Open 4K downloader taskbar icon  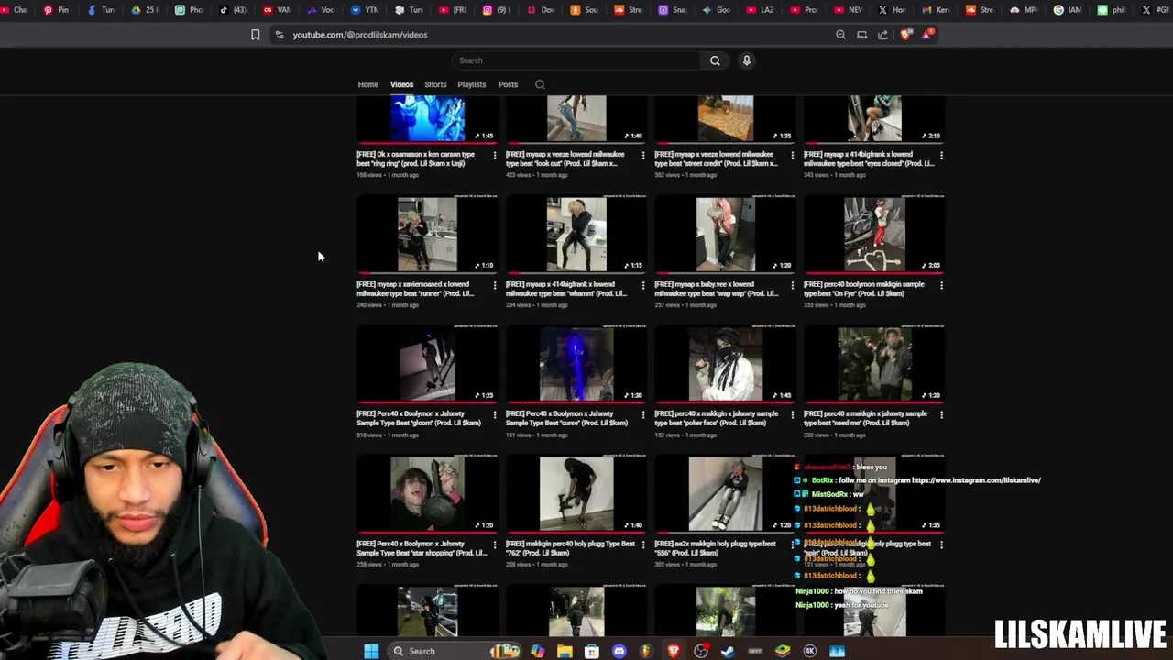810,651
